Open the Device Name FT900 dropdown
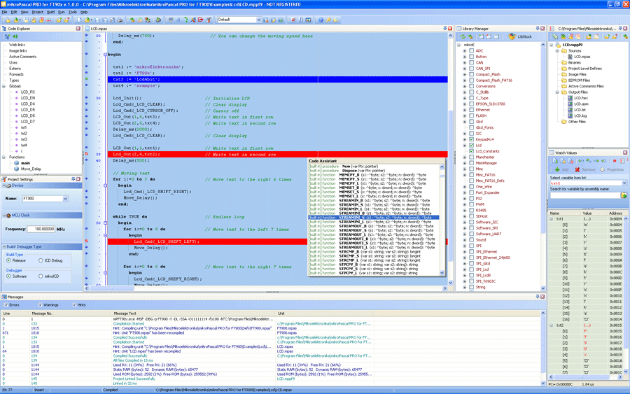The height and width of the screenshot is (394, 630). point(65,199)
